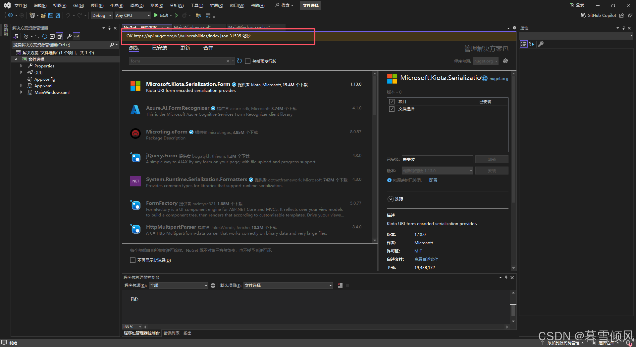636x347 pixels.
Task: Toggle show all files icon
Action: (59, 36)
